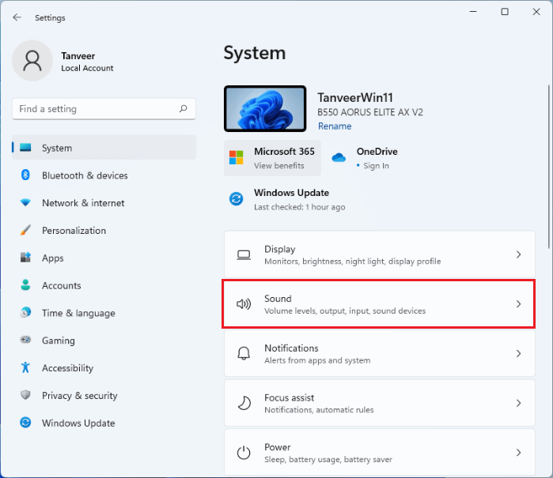Go to Gaming settings section
Viewport: 553px width, 478px height.
click(104, 340)
